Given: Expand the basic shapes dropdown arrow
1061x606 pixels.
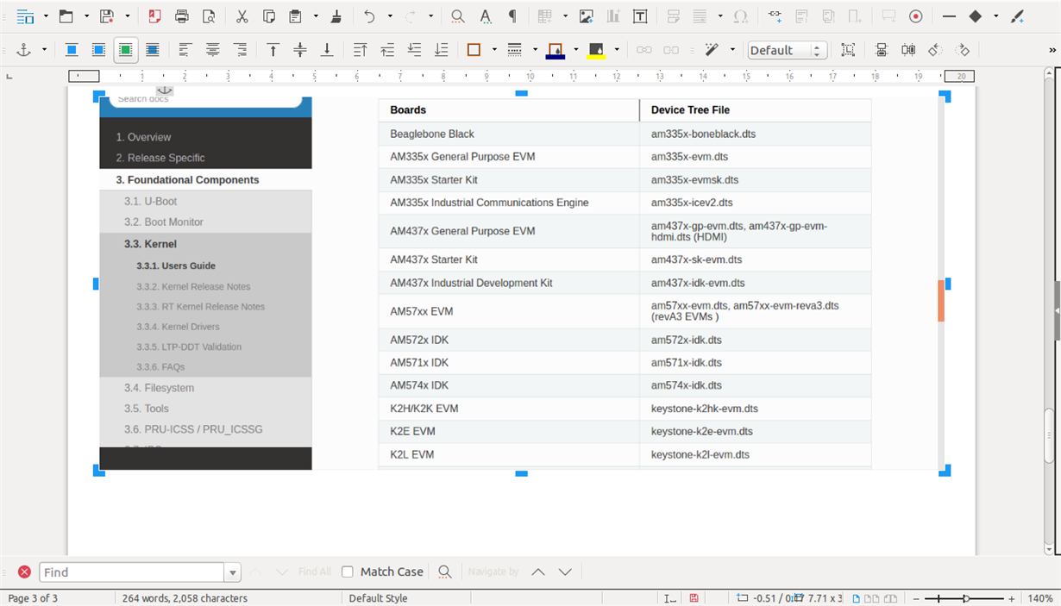Looking at the screenshot, I should (996, 16).
